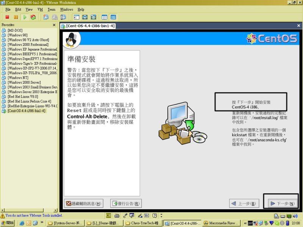Launch Internet Explorer from quick launch

[x=22, y=223]
